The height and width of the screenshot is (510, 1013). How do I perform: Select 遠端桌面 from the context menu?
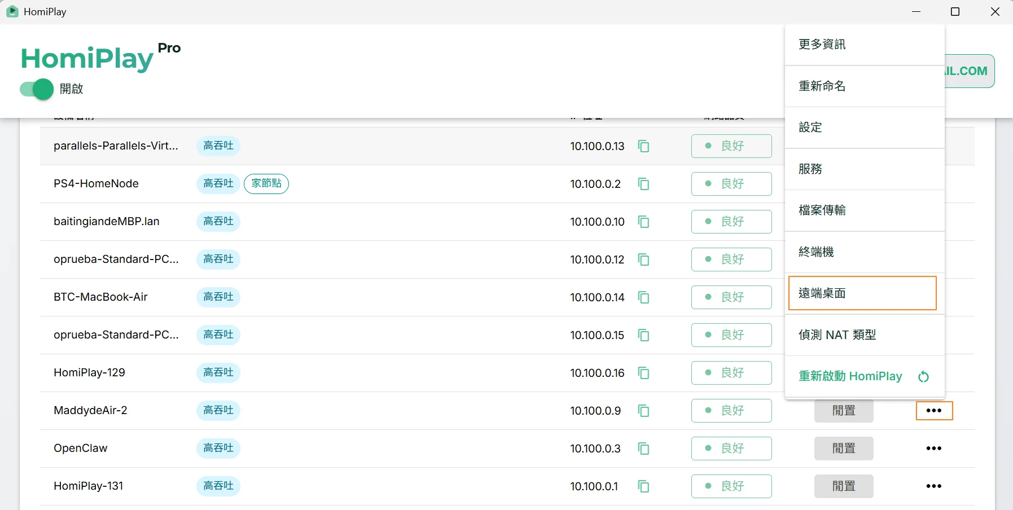click(862, 293)
